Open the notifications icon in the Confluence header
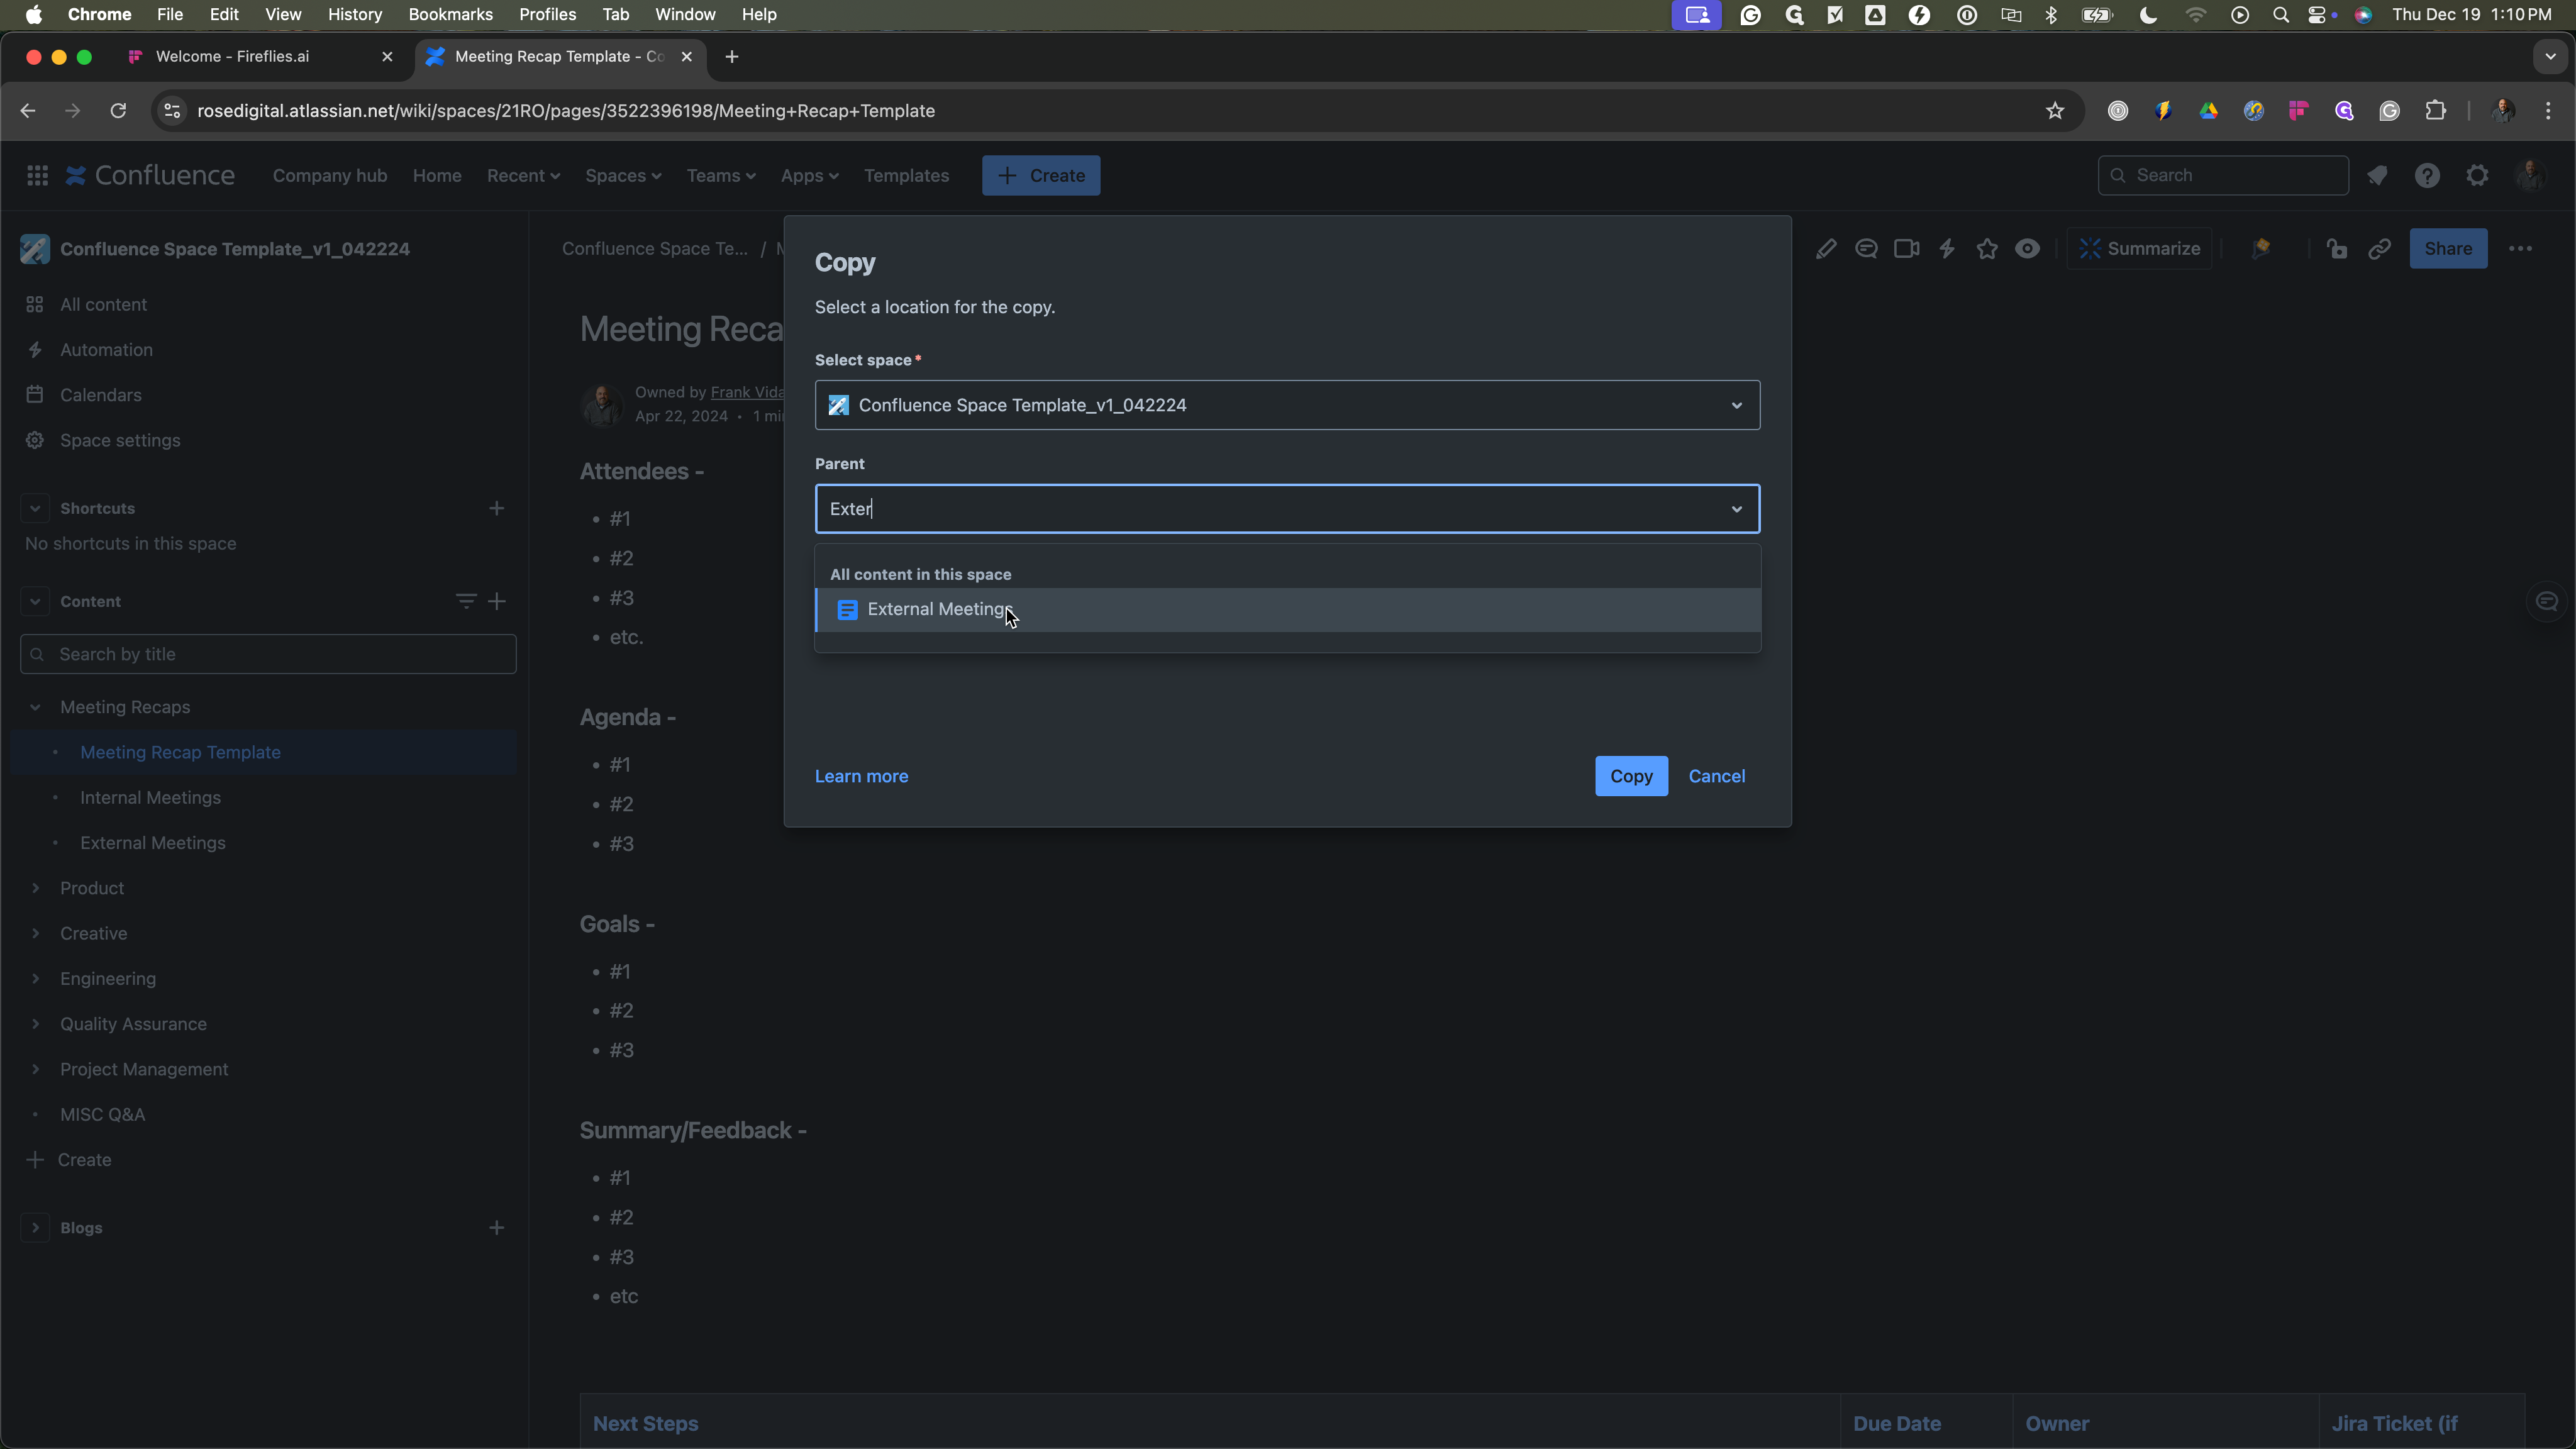This screenshot has height=1449, width=2576. point(2377,175)
